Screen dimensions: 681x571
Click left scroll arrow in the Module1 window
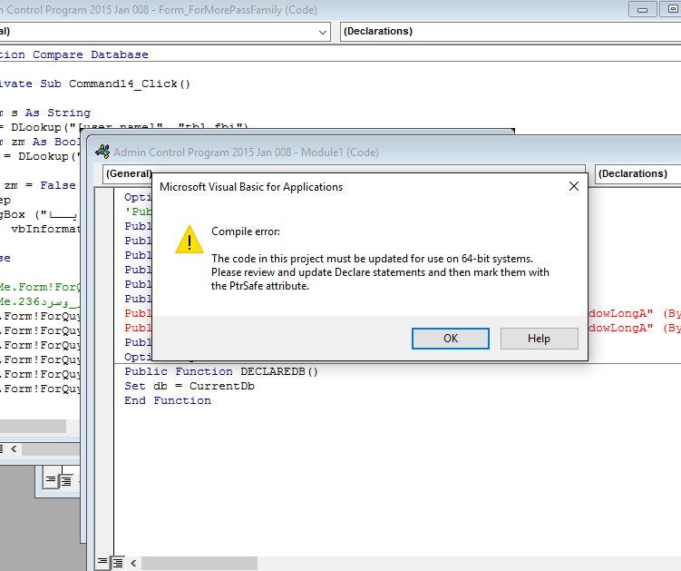coord(133,563)
